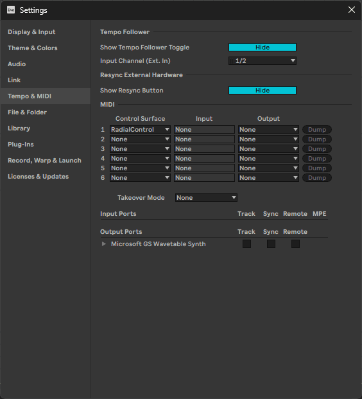Viewport: 362px width, 399px height.
Task: Click the Control Surface column header
Action: tap(140, 119)
